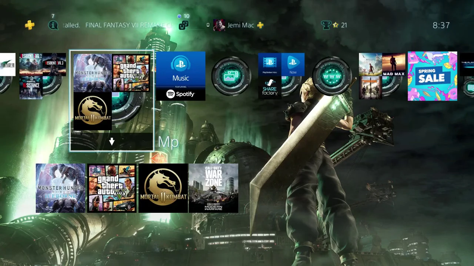
Task: Open the Capture Gallery icon
Action: tap(231, 76)
